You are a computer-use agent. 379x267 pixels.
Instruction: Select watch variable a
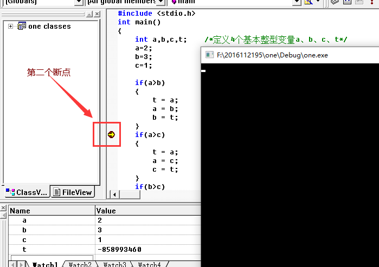(24, 220)
